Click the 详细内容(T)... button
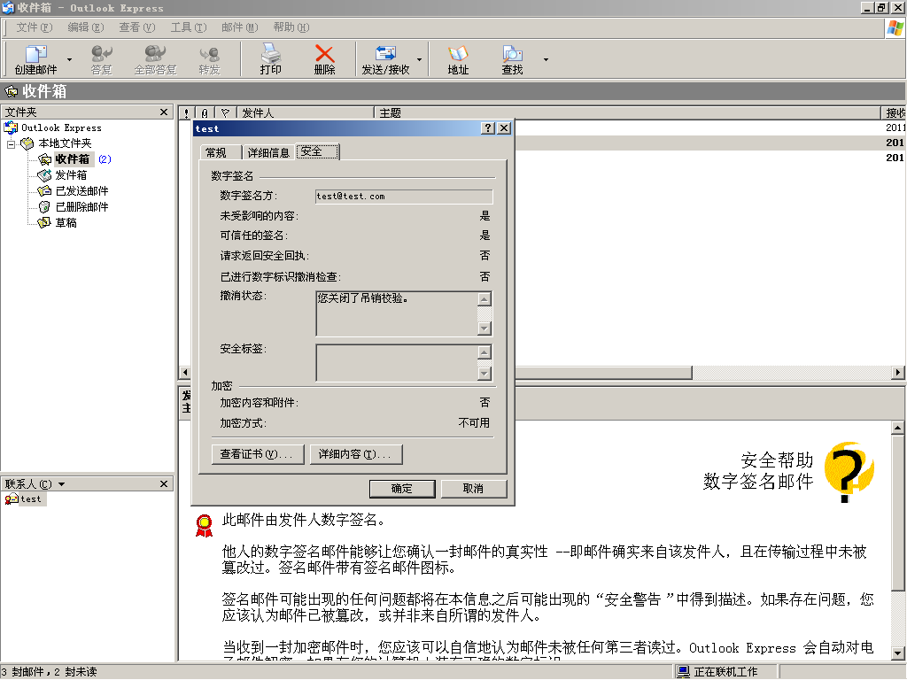The image size is (907, 680). point(356,454)
